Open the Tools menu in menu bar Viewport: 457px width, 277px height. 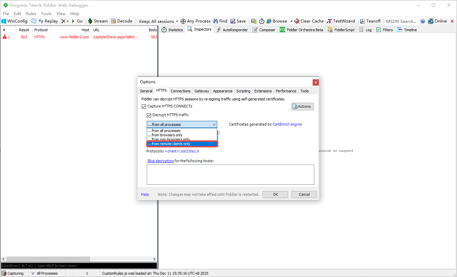46,14
